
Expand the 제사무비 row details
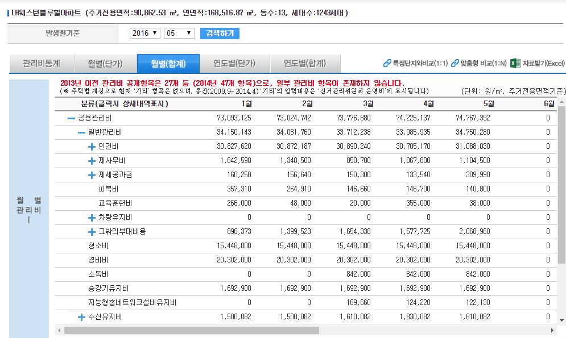tap(92, 161)
